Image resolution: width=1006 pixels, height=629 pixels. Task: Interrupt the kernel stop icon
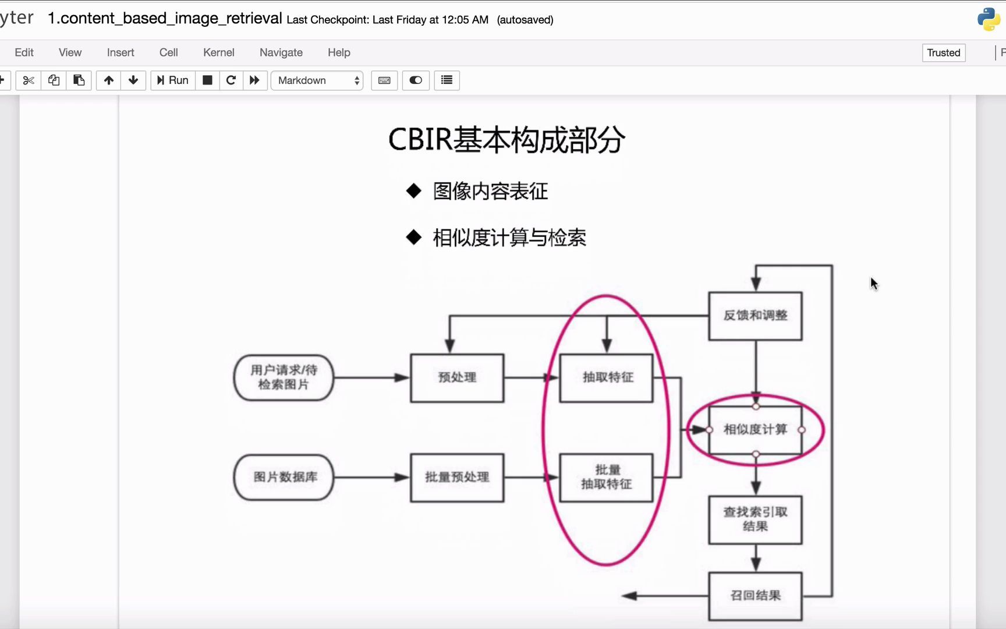(207, 80)
